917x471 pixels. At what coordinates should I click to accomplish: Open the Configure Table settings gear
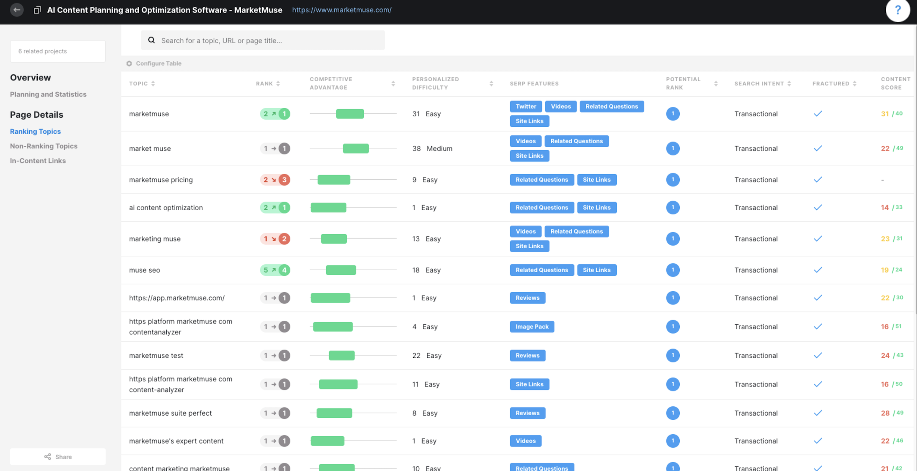(129, 63)
